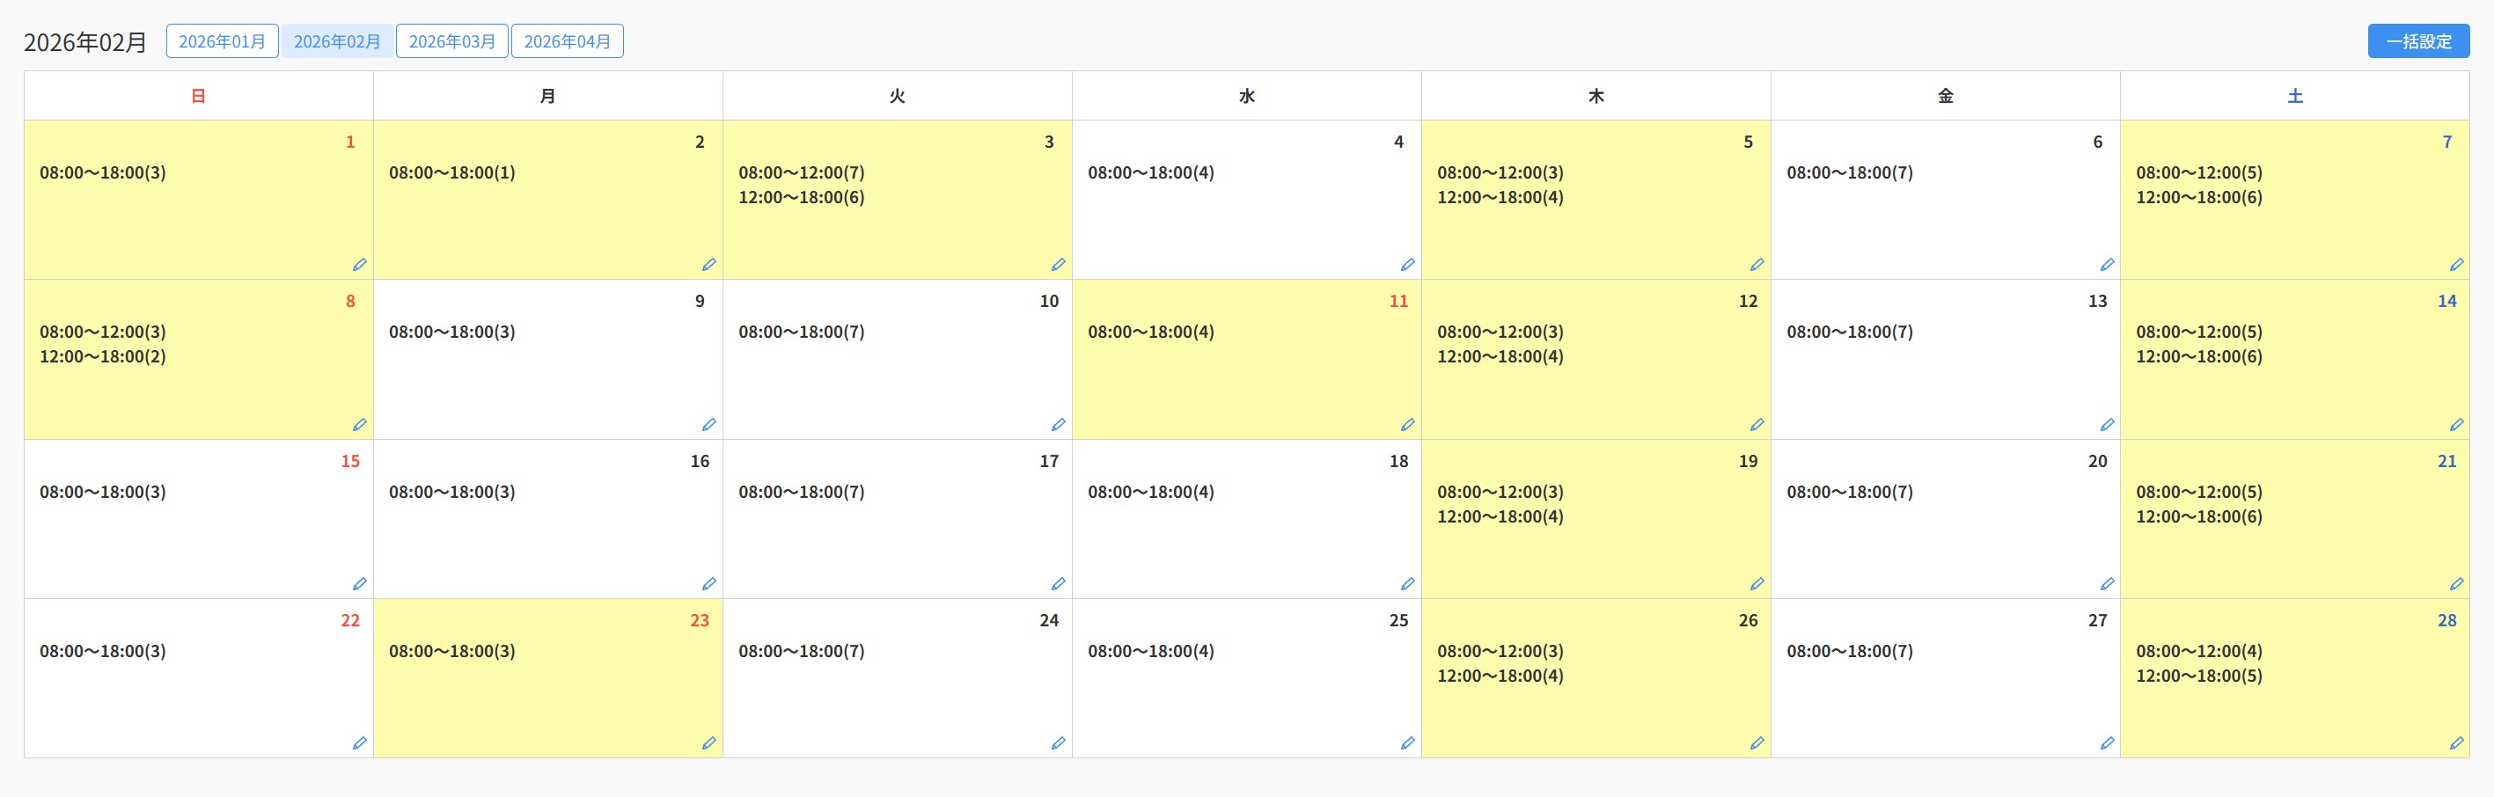Click the edit pencil for February 28
The width and height of the screenshot is (2494, 797).
click(2456, 742)
